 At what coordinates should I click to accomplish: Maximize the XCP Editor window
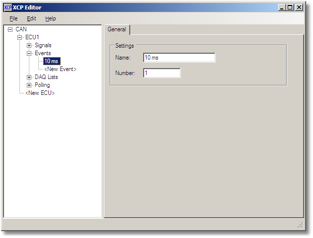[290, 7]
